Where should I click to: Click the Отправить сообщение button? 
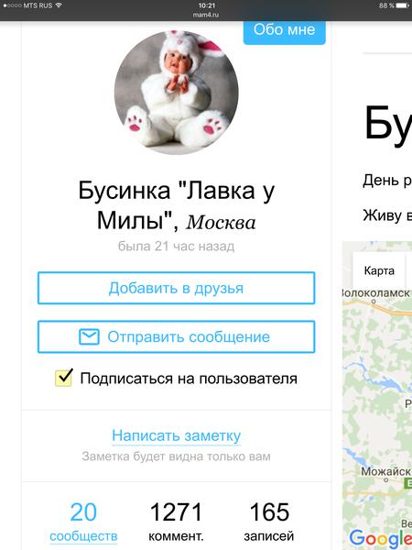176,336
